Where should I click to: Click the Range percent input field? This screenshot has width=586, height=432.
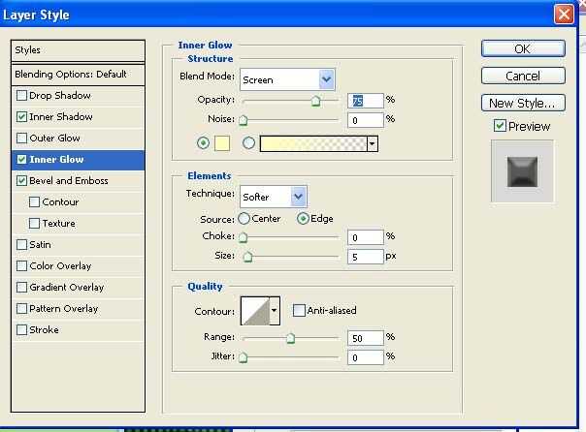pos(365,338)
